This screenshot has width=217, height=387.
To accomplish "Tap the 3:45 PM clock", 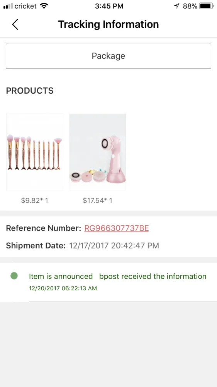I will [109, 6].
